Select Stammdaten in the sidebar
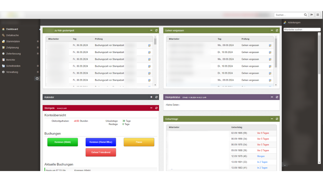 point(13,41)
